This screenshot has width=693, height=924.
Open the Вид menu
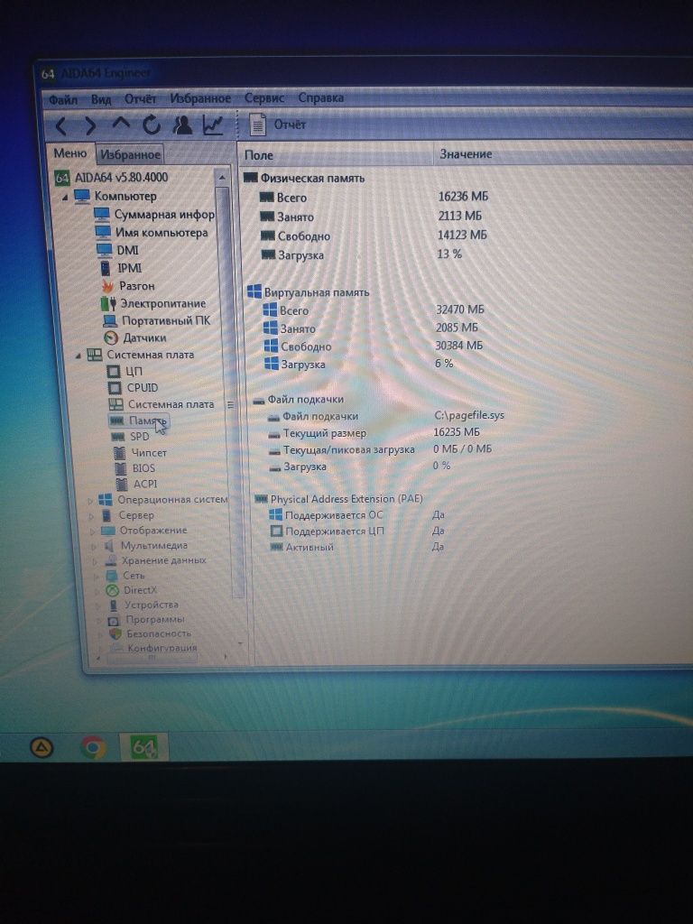click(101, 99)
